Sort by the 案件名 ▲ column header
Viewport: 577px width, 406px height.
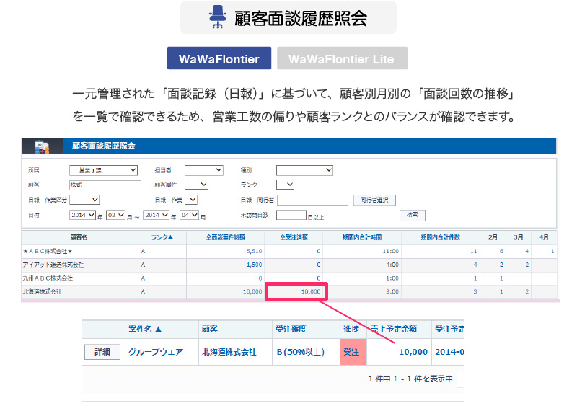coord(145,329)
